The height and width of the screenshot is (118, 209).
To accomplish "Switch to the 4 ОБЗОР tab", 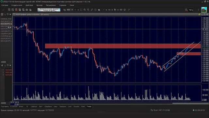I will [14, 107].
